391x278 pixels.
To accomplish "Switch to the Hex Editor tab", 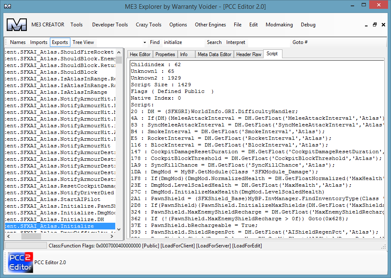I will tap(140, 54).
